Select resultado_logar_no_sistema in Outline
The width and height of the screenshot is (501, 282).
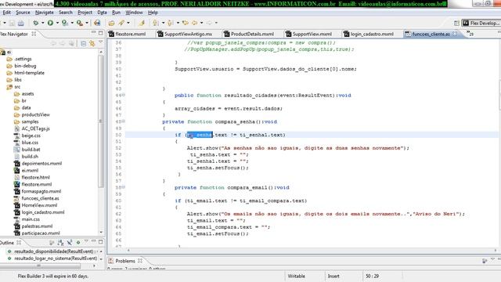56,258
